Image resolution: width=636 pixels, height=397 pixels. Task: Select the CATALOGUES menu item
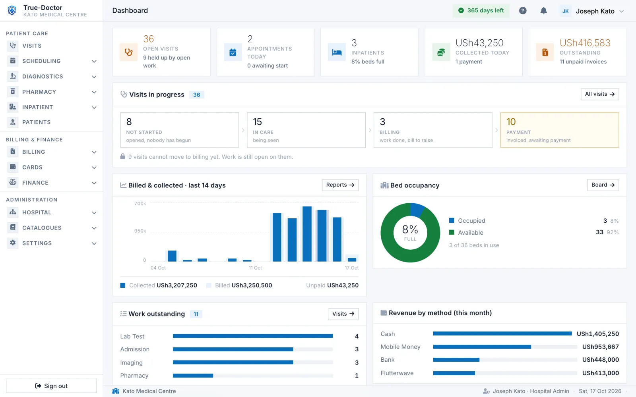(x=52, y=228)
